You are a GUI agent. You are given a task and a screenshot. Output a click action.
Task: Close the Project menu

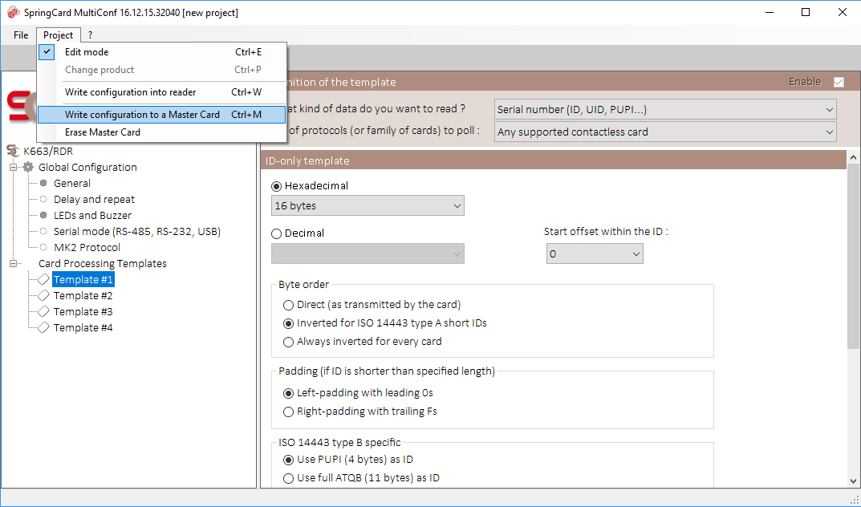(59, 35)
